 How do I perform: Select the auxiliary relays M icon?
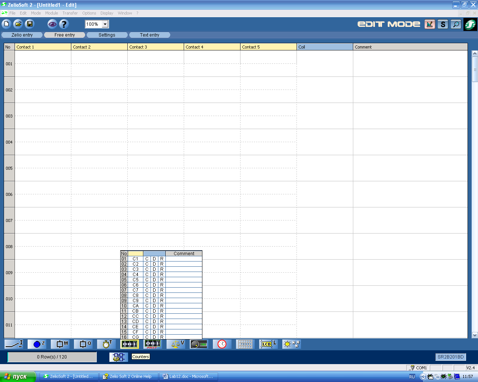coord(60,344)
